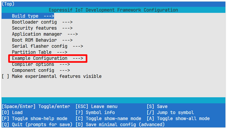
Task: Expand the Example Configuration arrow
Action: click(78, 58)
